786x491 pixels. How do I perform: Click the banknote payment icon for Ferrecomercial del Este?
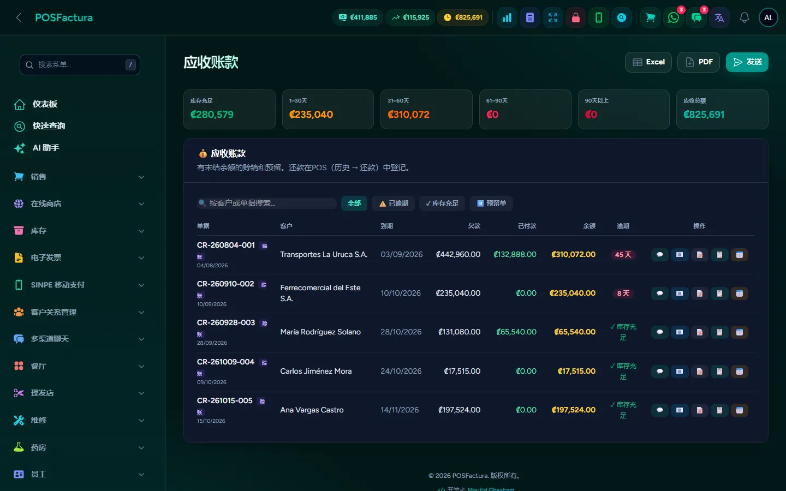680,294
